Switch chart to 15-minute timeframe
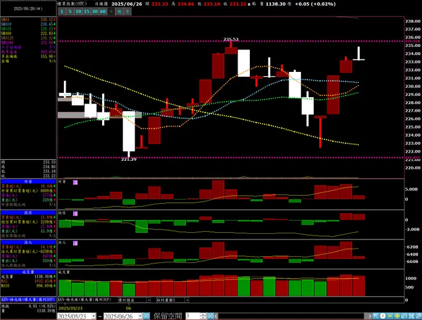This screenshot has height=320, width=422. [86, 11]
